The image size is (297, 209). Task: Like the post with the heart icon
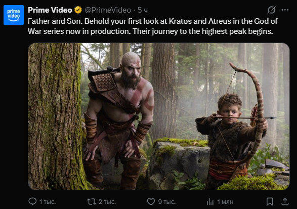pos(151,201)
